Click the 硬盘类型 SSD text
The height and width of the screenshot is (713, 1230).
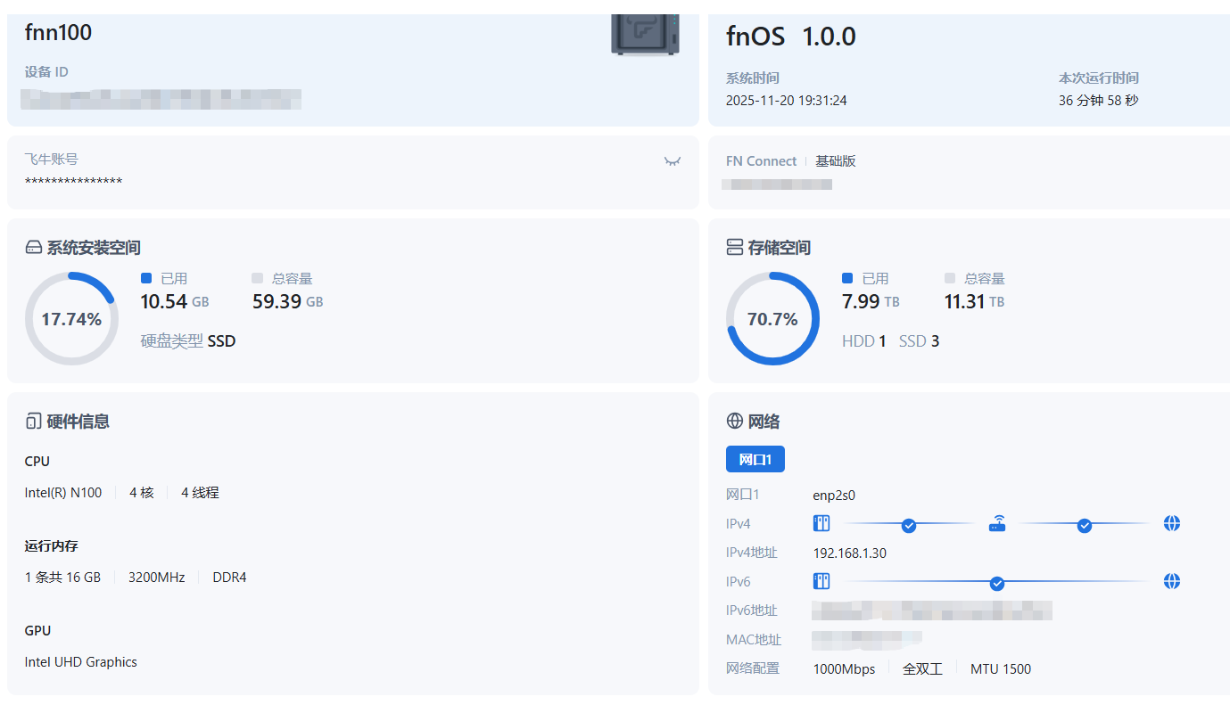tap(188, 340)
